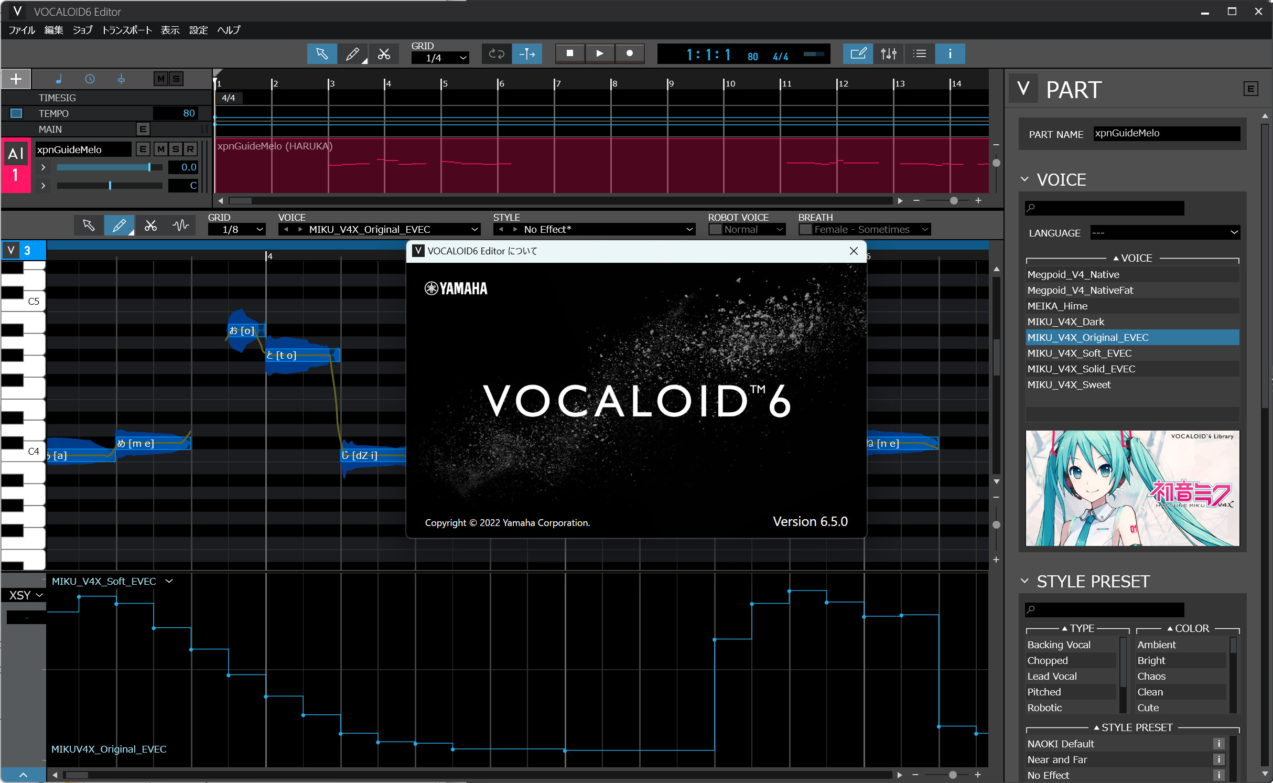Choose Bright style color
This screenshot has width=1273, height=783.
[x=1182, y=660]
